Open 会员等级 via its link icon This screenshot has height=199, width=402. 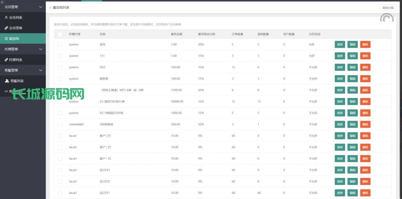pyautogui.click(x=6, y=28)
